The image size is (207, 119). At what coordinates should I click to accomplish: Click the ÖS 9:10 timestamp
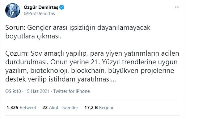[x=13, y=91]
